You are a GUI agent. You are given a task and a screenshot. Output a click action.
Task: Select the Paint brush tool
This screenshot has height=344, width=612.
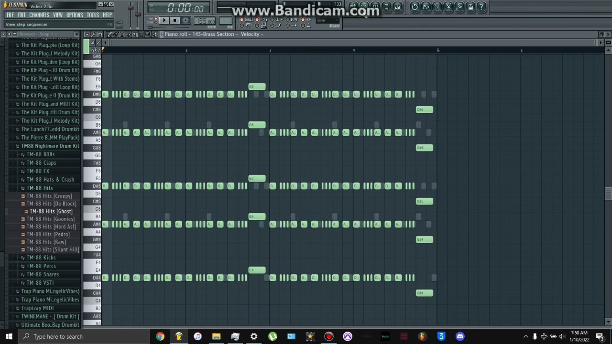coord(115,34)
